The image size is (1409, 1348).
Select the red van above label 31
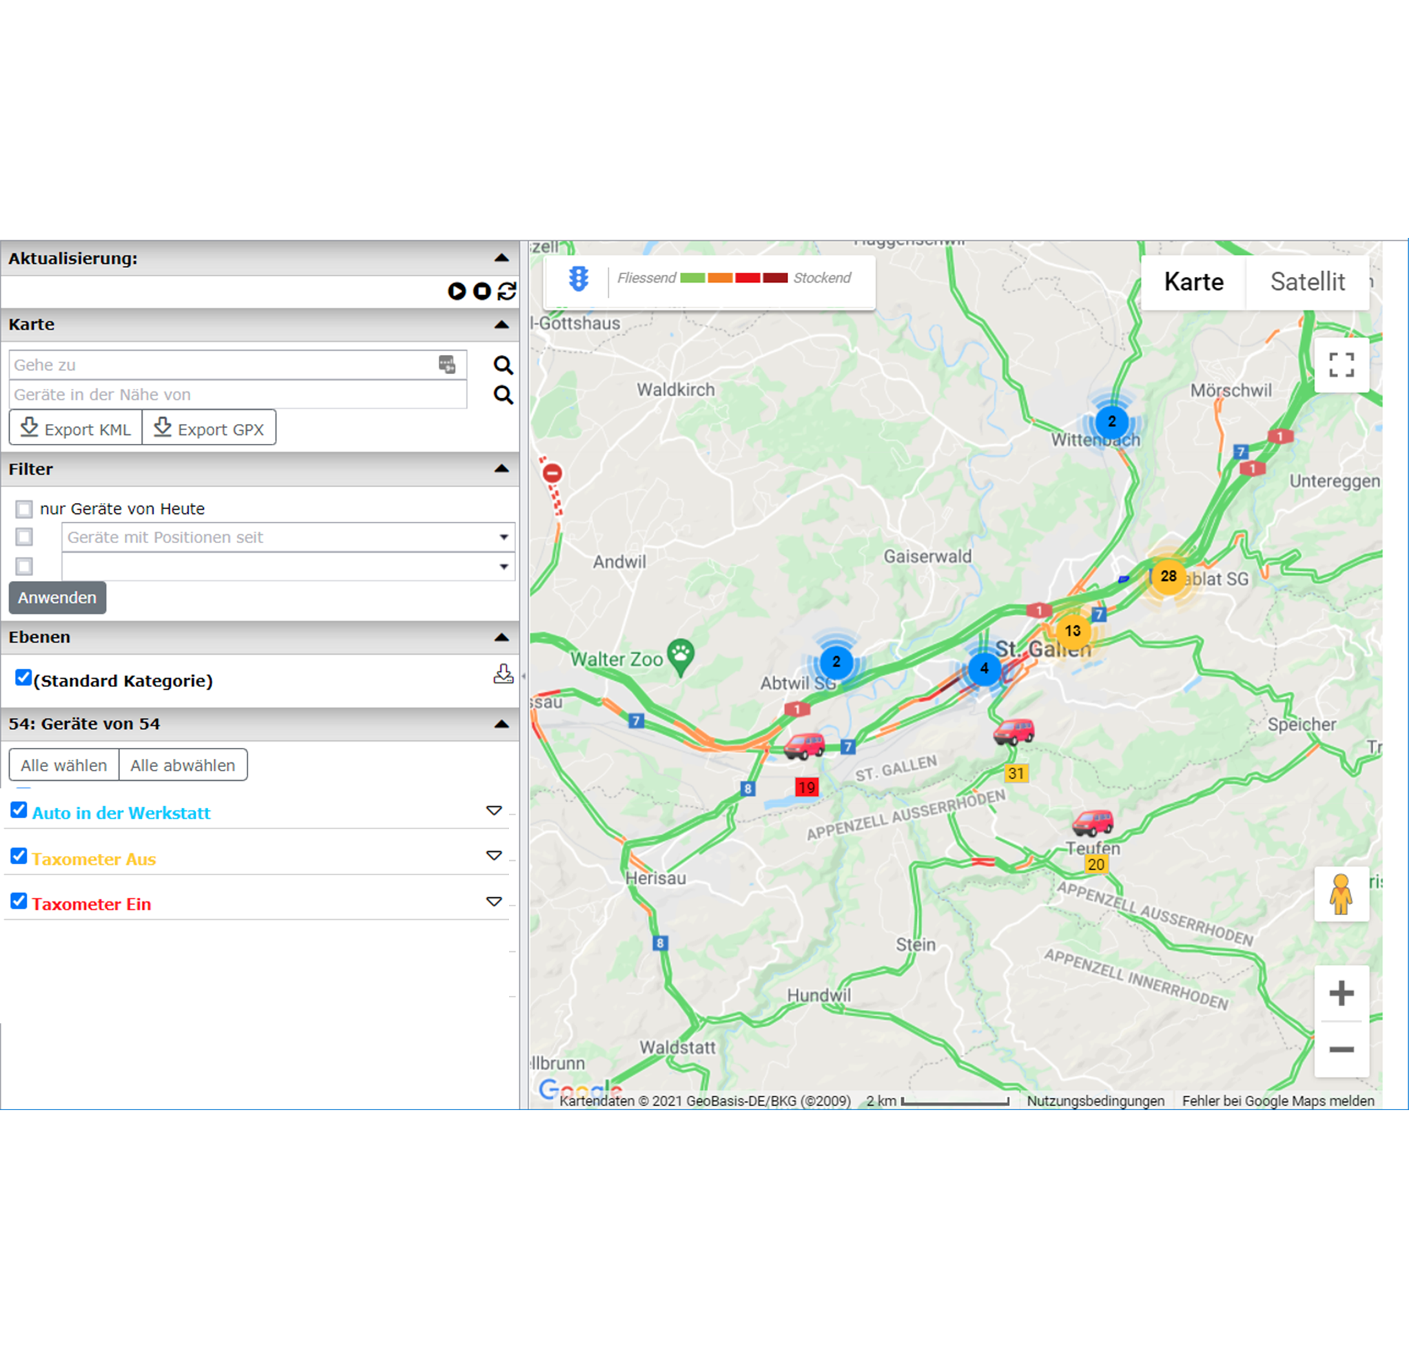pyautogui.click(x=1014, y=731)
